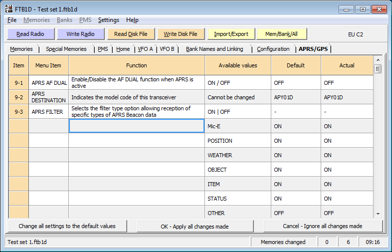Image resolution: width=392 pixels, height=252 pixels.
Task: Click Cancel - Ignore all changes made
Action: tap(323, 226)
